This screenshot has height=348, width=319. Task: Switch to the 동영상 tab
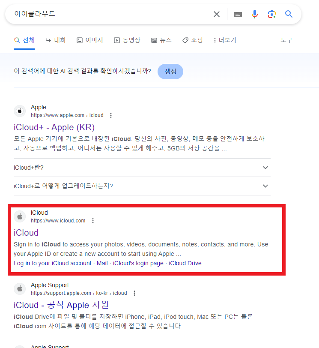click(127, 40)
